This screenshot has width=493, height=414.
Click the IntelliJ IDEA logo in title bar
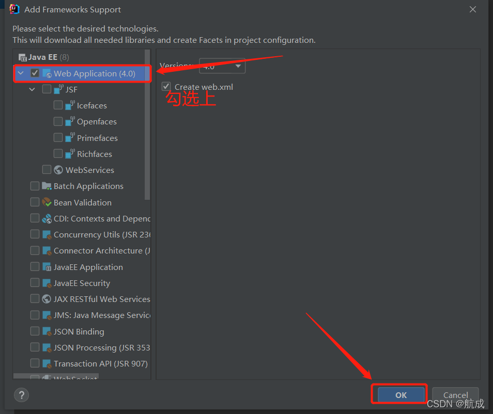pyautogui.click(x=14, y=9)
